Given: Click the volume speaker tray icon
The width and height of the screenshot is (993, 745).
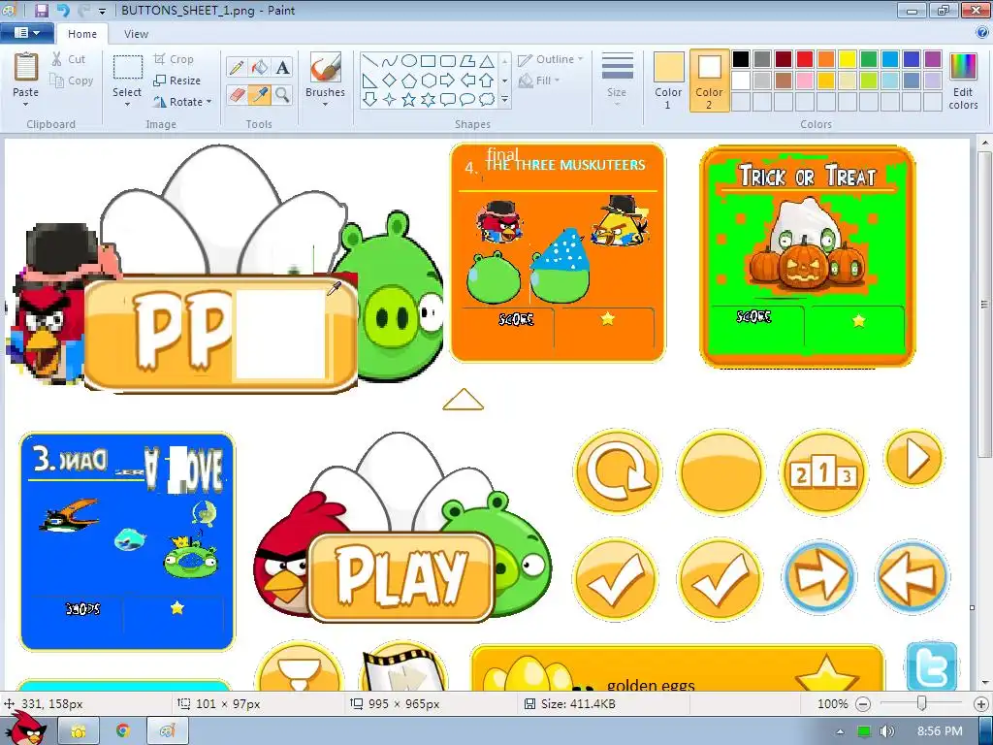Looking at the screenshot, I should click(x=886, y=731).
